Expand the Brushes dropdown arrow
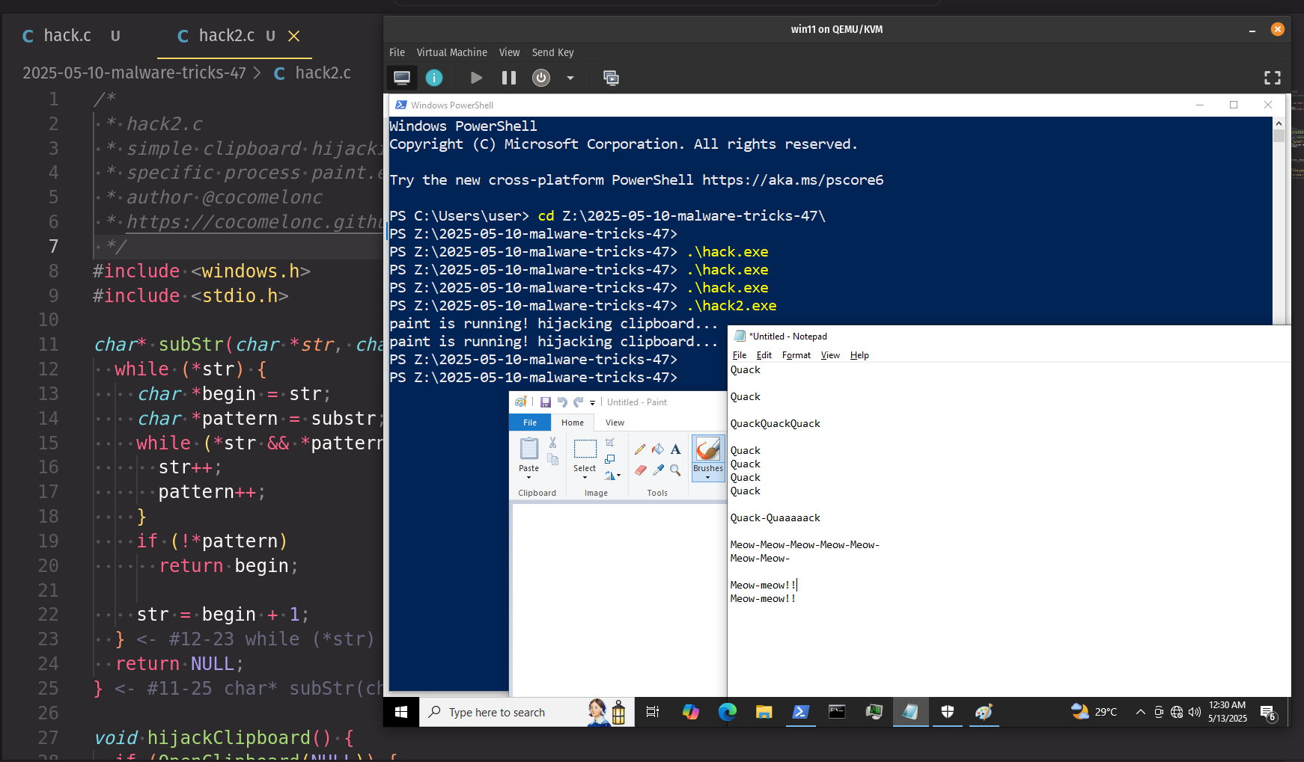 [707, 477]
